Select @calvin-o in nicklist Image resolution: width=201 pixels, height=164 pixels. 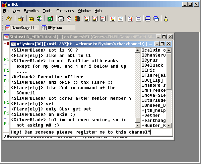(x=153, y=50)
